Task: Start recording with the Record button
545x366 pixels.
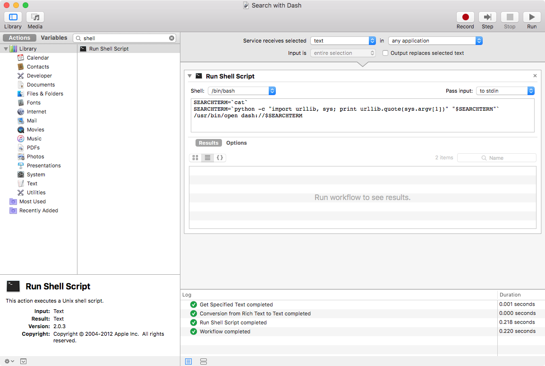Action: pos(465,17)
